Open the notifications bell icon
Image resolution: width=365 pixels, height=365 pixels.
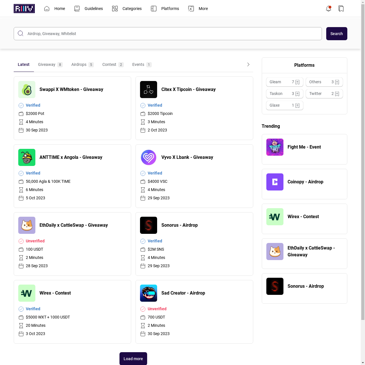(328, 9)
